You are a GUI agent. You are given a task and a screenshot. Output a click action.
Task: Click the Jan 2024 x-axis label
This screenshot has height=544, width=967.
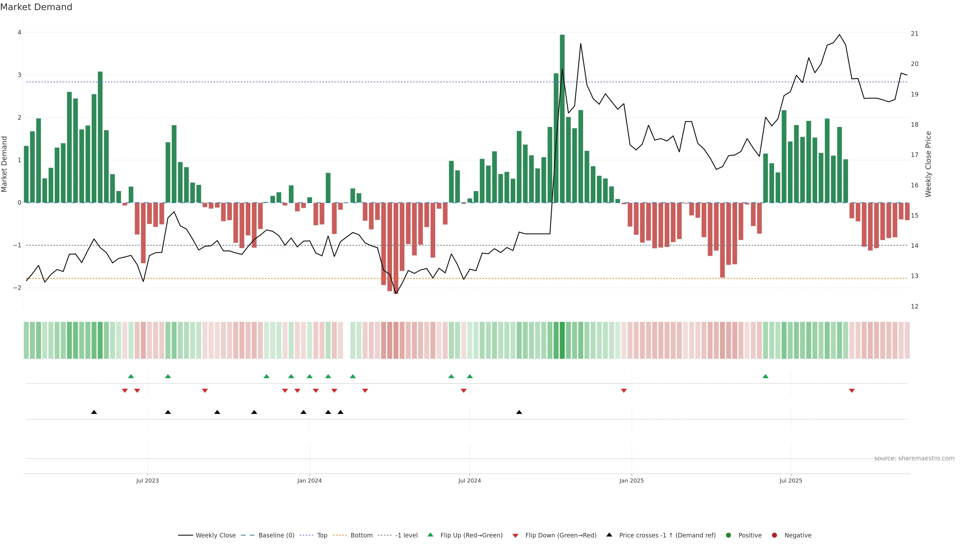309,481
